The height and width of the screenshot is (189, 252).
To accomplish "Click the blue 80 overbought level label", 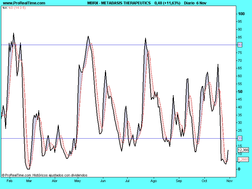I will (240, 45).
